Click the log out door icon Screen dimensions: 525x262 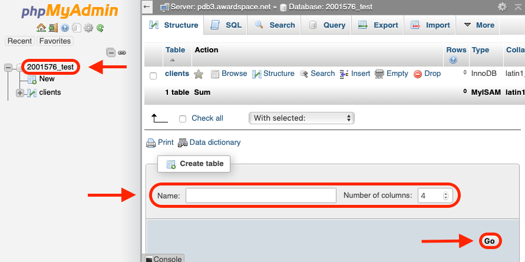coord(53,28)
